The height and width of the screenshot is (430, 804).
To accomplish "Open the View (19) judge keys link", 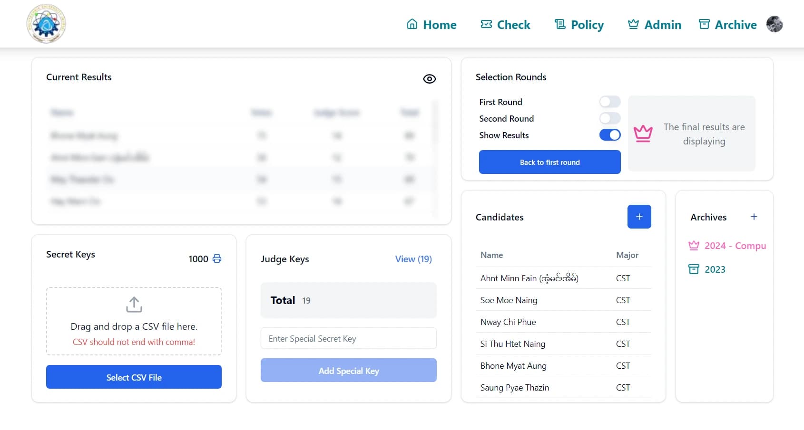I will click(413, 259).
